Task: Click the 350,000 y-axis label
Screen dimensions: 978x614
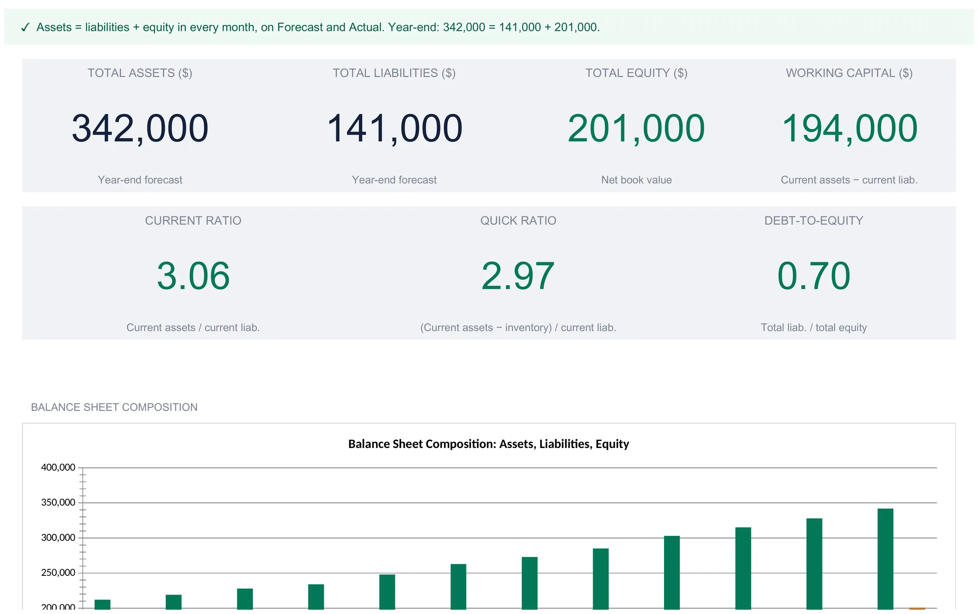Action: pyautogui.click(x=58, y=503)
